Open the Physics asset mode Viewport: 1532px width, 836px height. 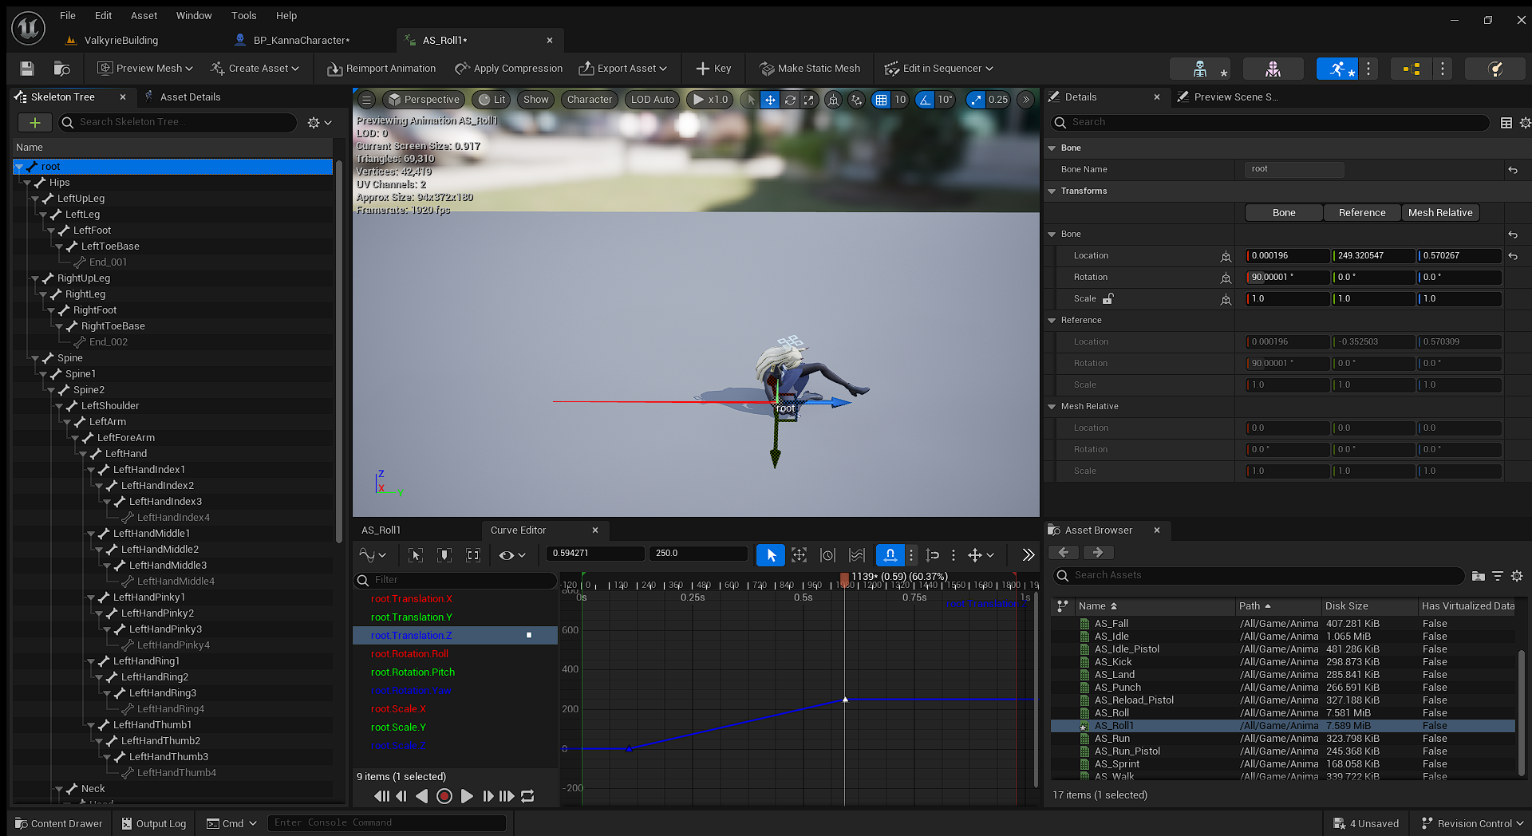(x=1496, y=69)
